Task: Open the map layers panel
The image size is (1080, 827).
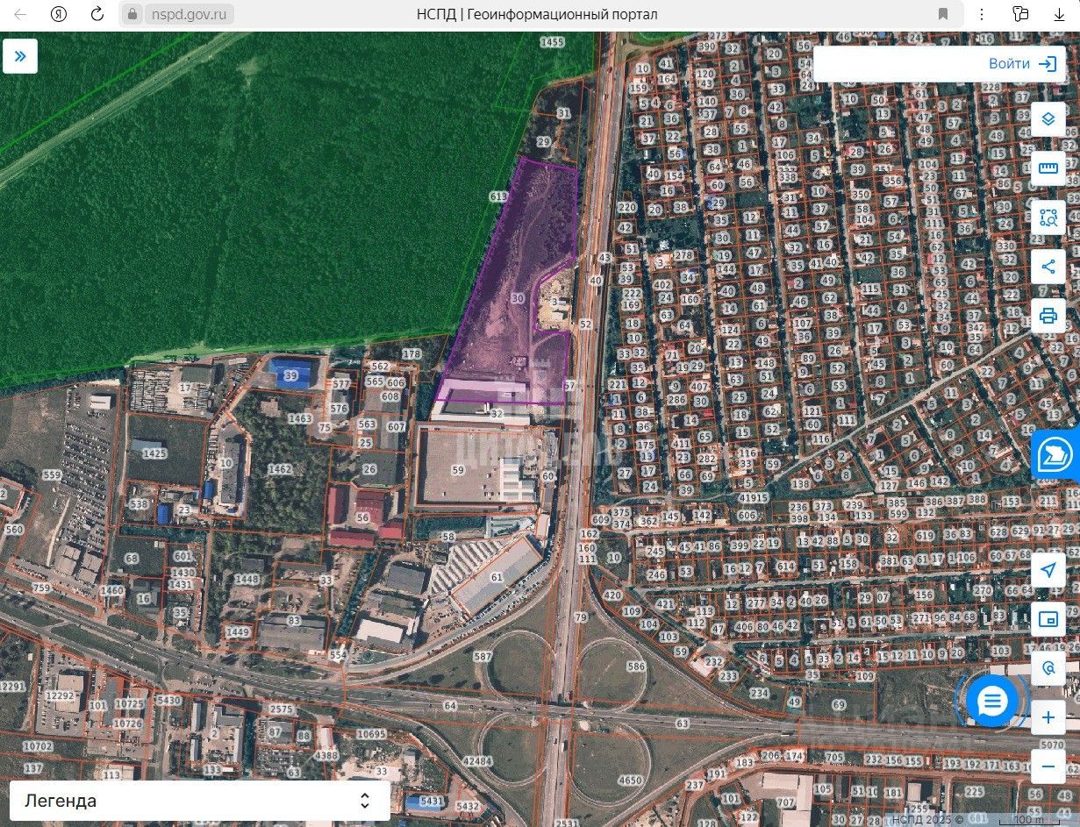Action: point(1048,119)
